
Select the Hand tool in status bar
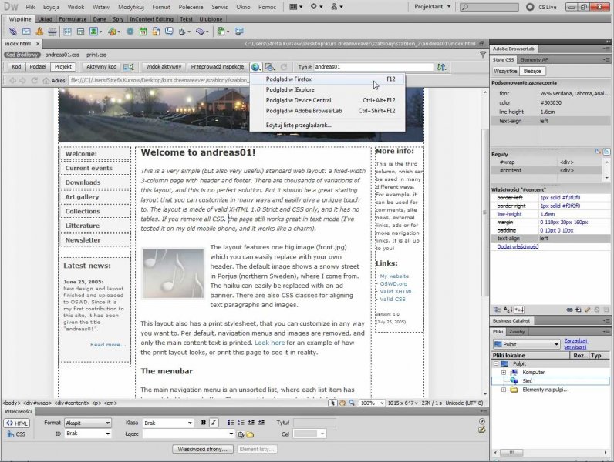click(342, 403)
